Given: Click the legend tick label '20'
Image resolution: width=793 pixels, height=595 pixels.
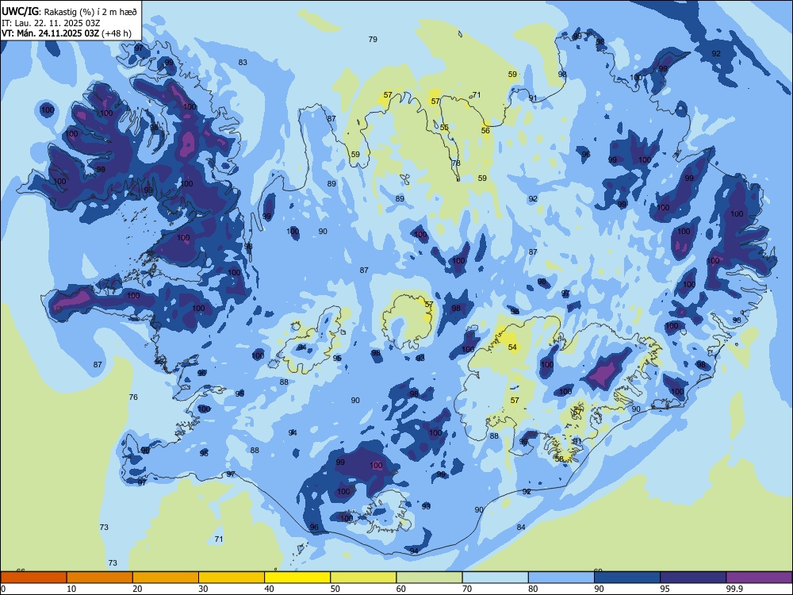Looking at the screenshot, I should (137, 589).
